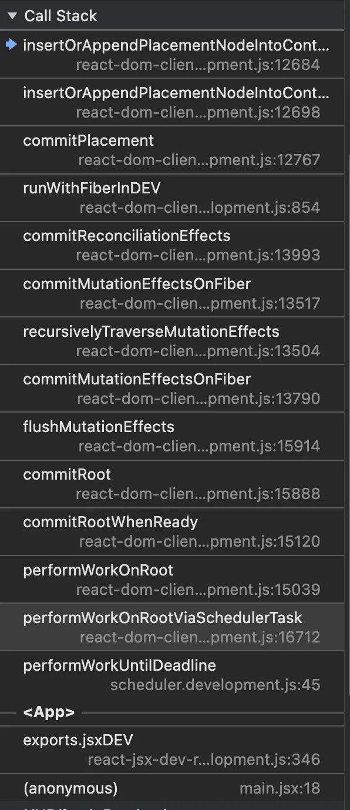The height and width of the screenshot is (810, 350).
Task: Select the commitPlacement stack frame
Action: click(172, 149)
